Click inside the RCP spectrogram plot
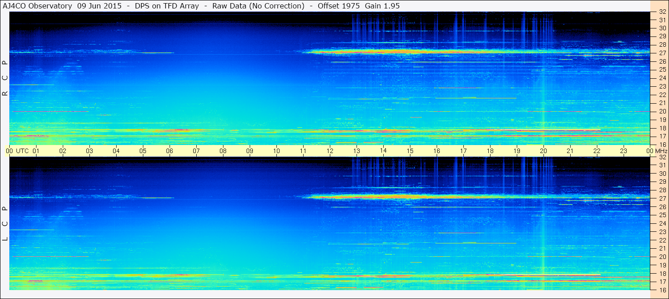The height and width of the screenshot is (299, 669). click(329, 78)
